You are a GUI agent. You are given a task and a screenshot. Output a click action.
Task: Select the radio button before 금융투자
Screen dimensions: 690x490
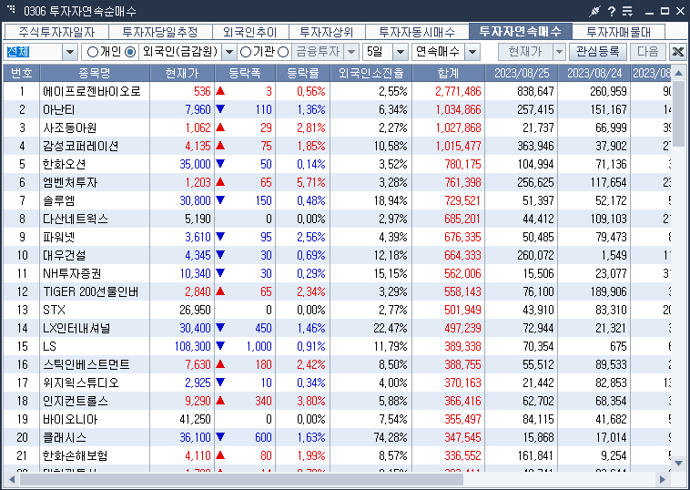(x=284, y=52)
